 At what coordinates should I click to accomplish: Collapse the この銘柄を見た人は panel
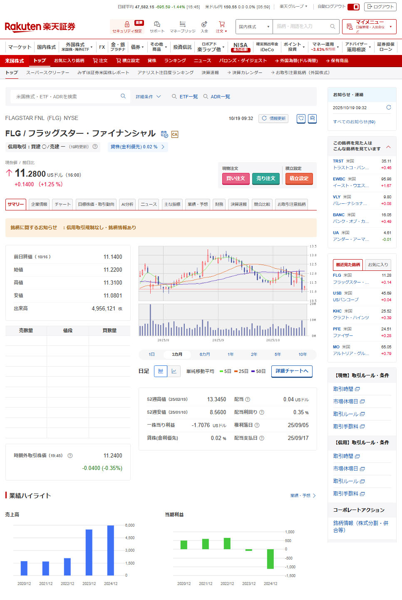point(388,147)
